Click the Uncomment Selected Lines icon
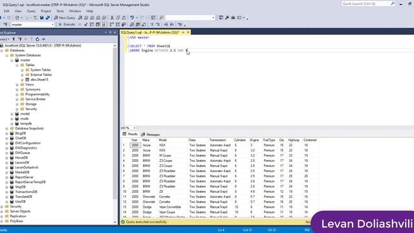 (158, 25)
